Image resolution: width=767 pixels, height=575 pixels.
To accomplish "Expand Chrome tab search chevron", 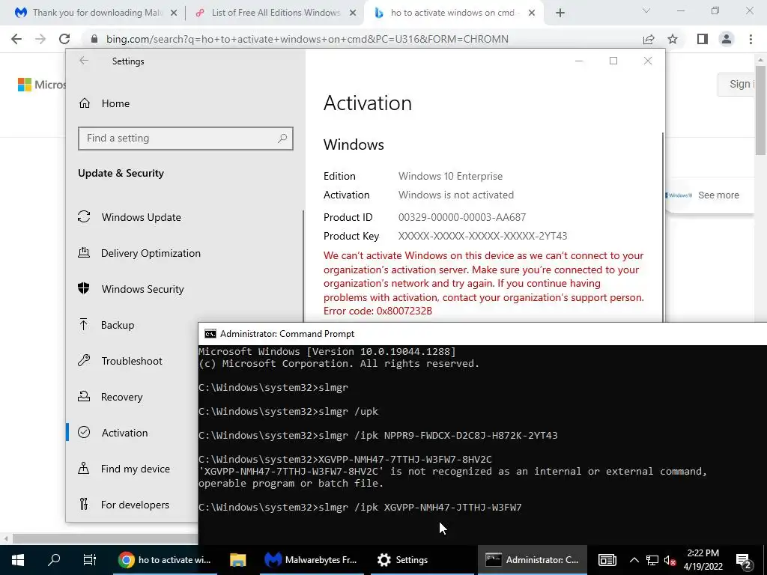I will [646, 10].
